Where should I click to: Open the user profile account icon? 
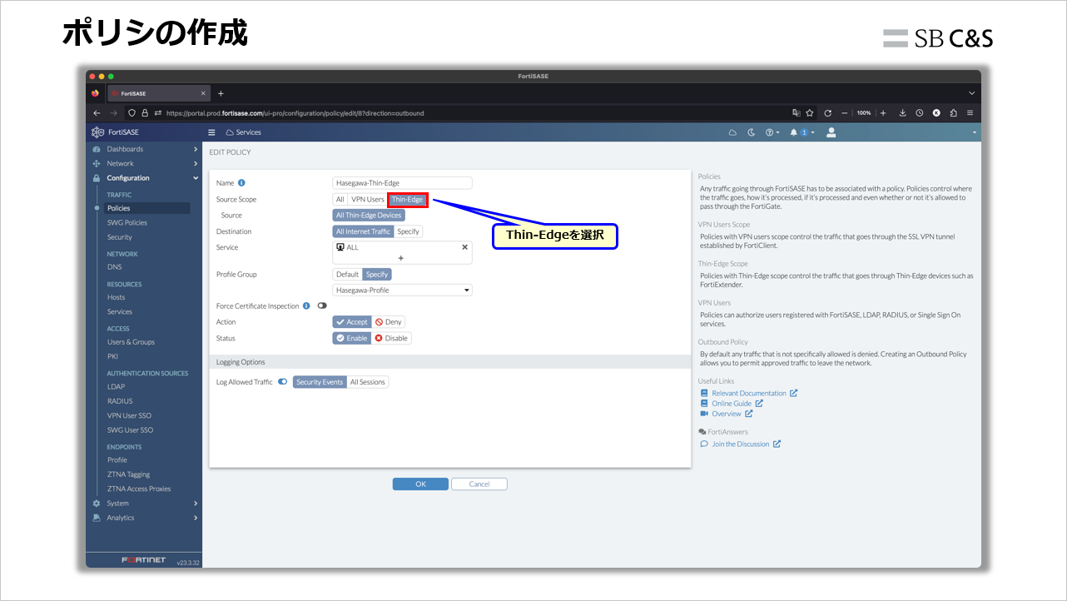pyautogui.click(x=831, y=132)
